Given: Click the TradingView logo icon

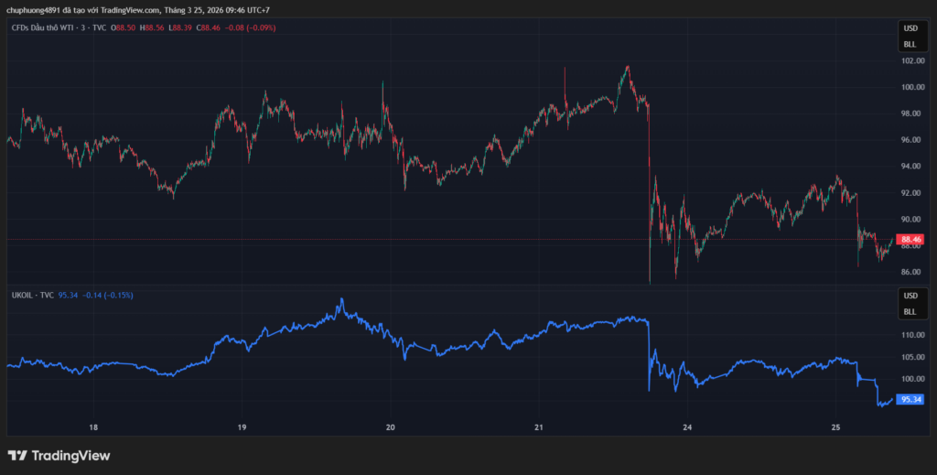Looking at the screenshot, I should click(17, 455).
